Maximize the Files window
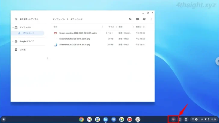The width and height of the screenshot is (219, 123). pos(148,13)
